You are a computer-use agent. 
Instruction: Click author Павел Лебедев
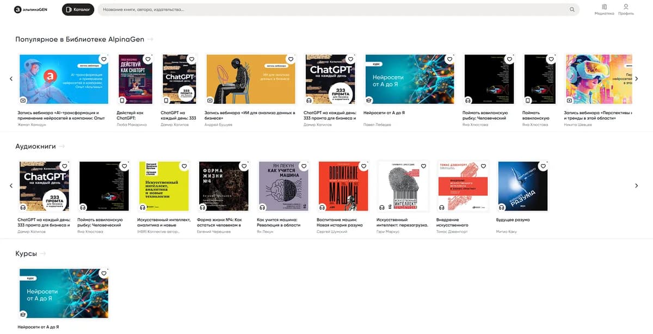point(377,125)
